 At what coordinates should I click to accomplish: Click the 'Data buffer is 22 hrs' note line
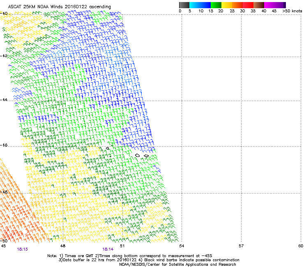click(149, 260)
